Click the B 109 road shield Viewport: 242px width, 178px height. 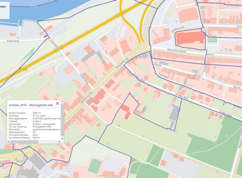click(23, 69)
